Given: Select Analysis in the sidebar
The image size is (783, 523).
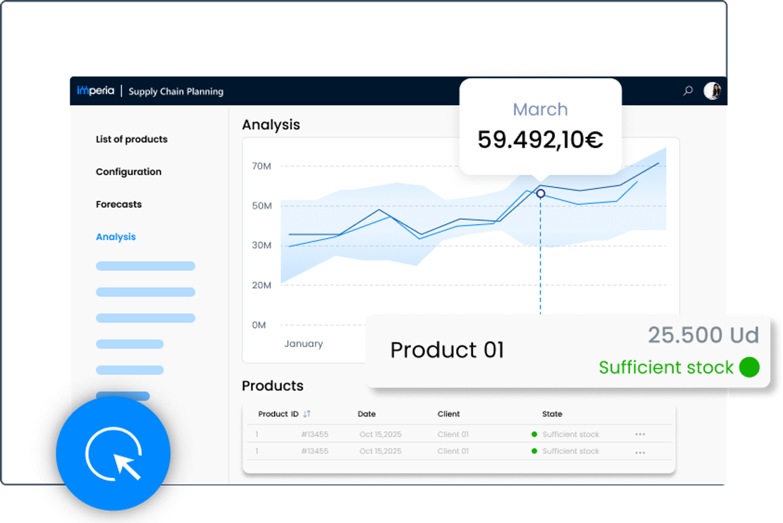Looking at the screenshot, I should (x=116, y=237).
